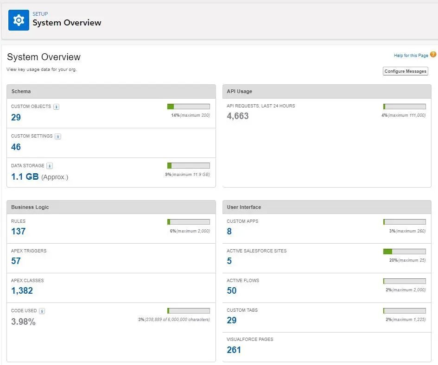
Task: Click the SETUP breadcrumb label
Action: pos(40,14)
